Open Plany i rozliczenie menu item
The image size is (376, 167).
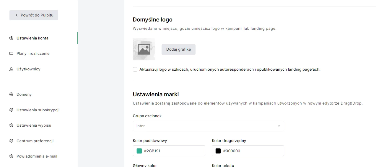click(33, 54)
